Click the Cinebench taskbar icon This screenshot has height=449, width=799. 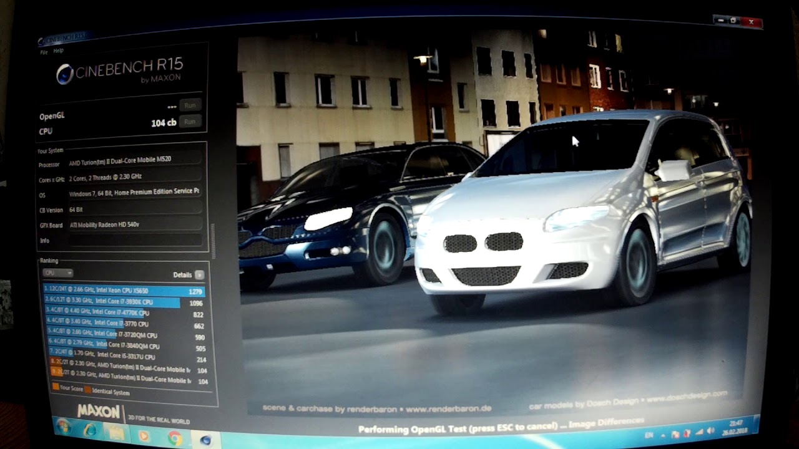pyautogui.click(x=205, y=441)
